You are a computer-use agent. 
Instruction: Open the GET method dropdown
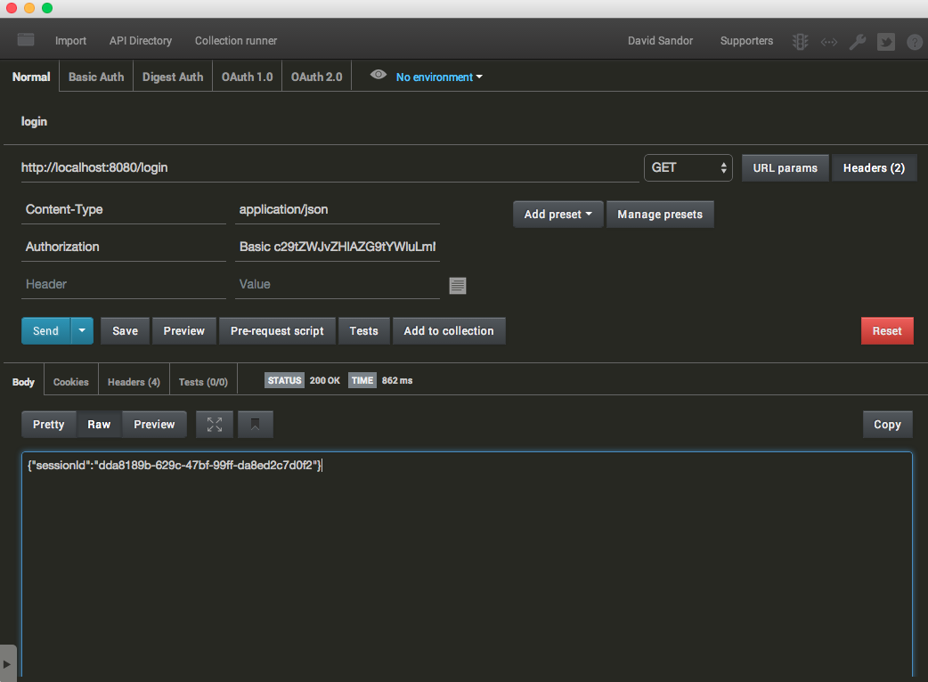point(688,168)
